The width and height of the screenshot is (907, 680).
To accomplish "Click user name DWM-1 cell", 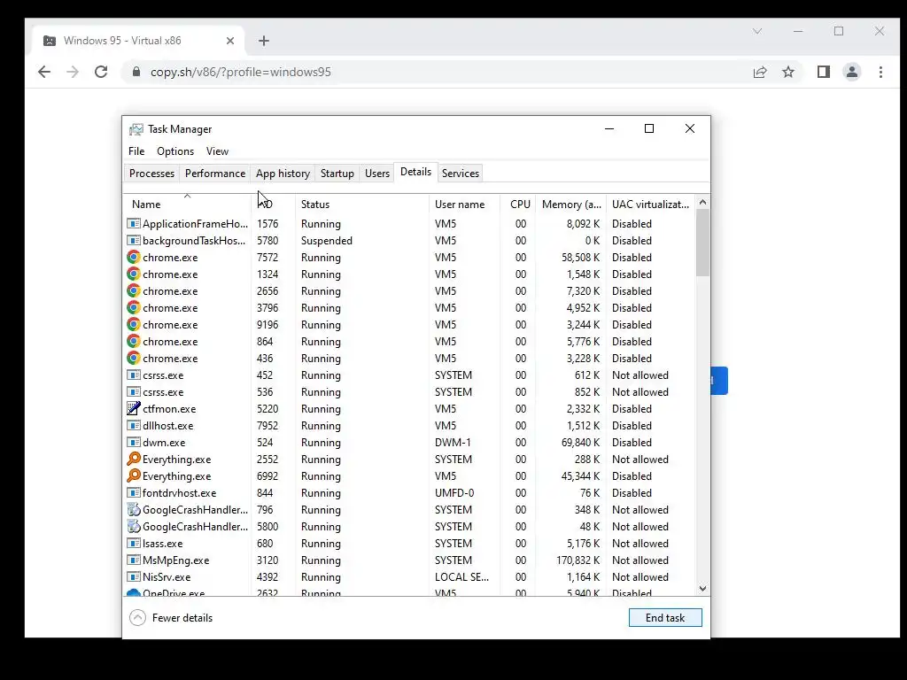I will pos(453,443).
